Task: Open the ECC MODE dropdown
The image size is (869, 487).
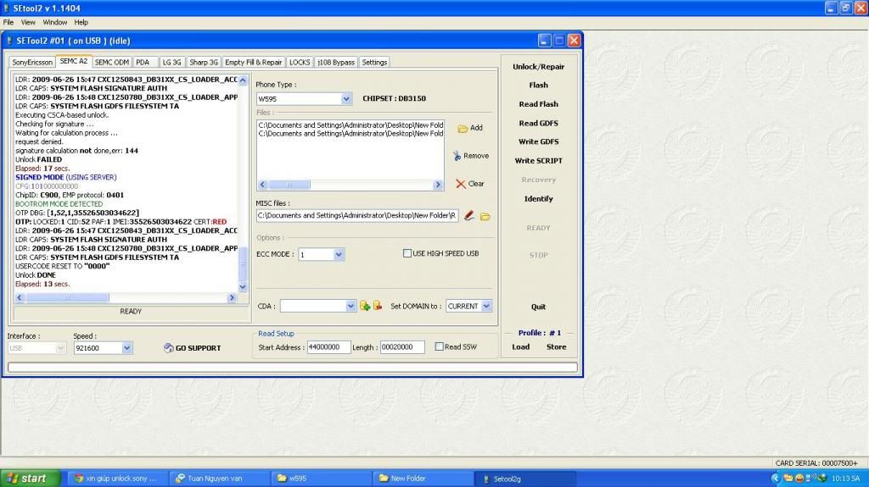Action: tap(338, 255)
